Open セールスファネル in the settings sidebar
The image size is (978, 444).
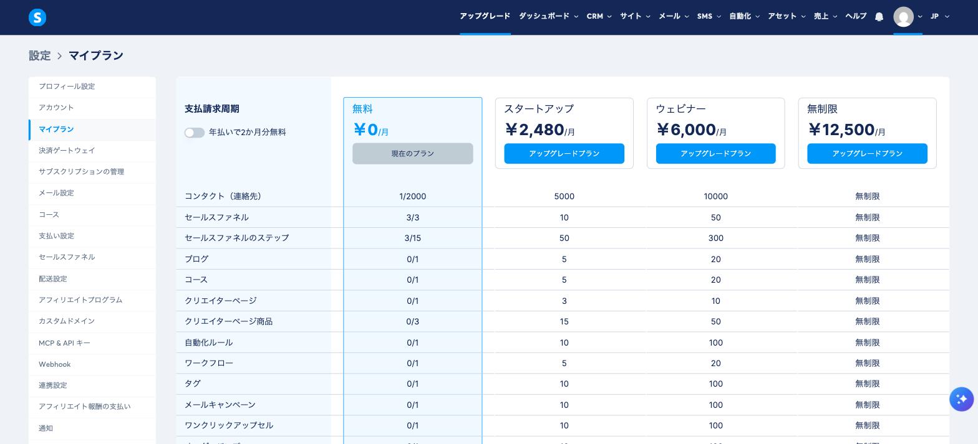pyautogui.click(x=92, y=257)
